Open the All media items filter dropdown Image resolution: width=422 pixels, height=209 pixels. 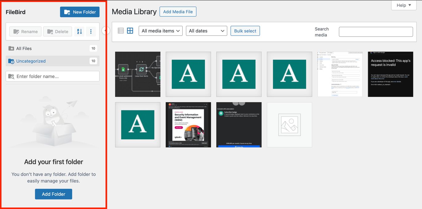160,31
